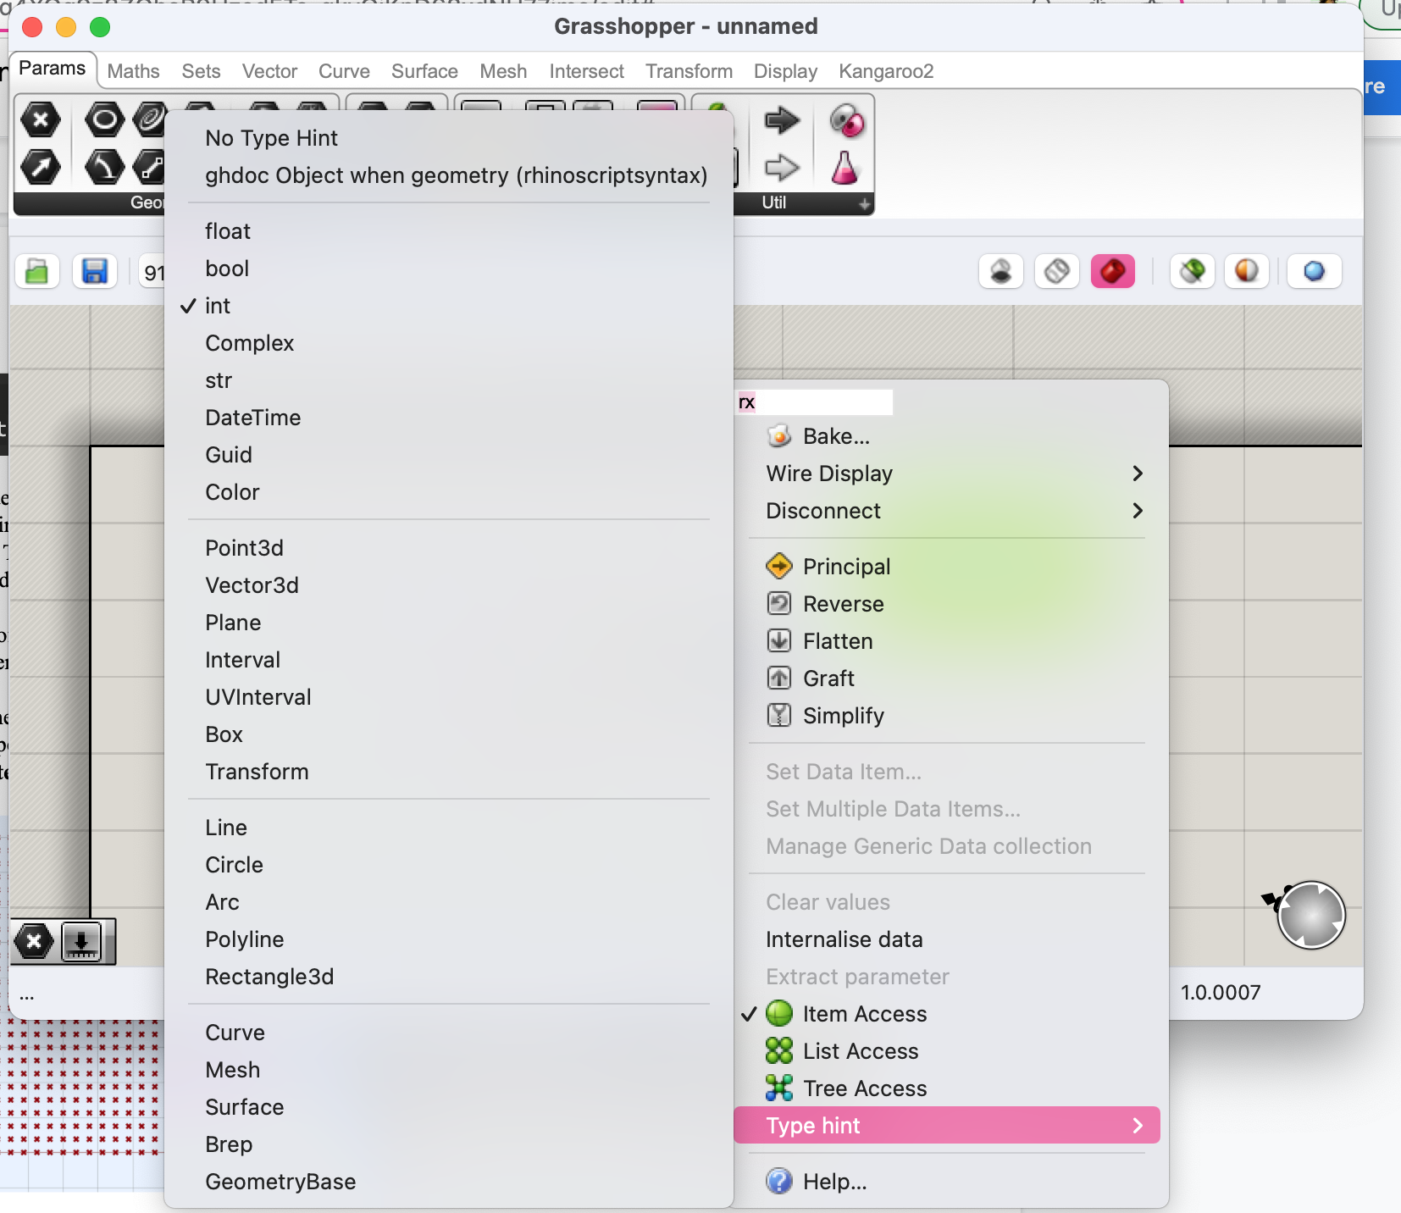Open a file with green folder icon
The width and height of the screenshot is (1401, 1213).
tap(37, 272)
